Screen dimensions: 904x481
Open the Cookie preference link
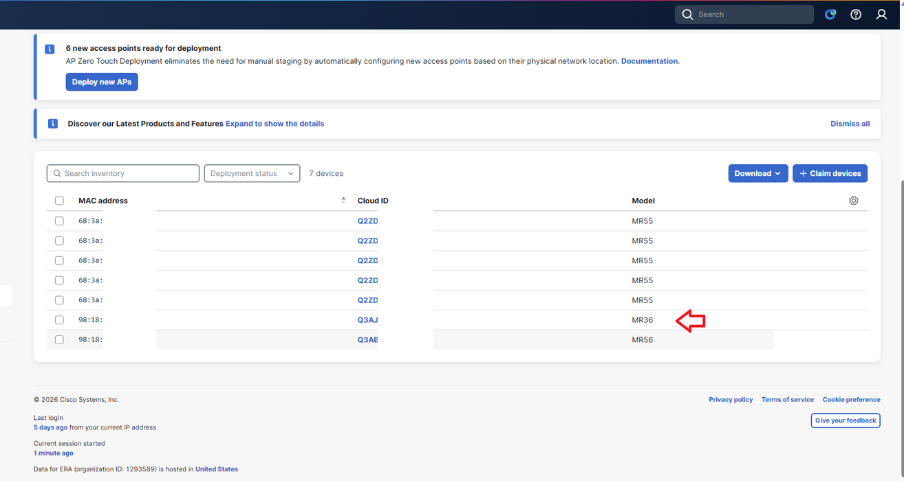pos(852,399)
